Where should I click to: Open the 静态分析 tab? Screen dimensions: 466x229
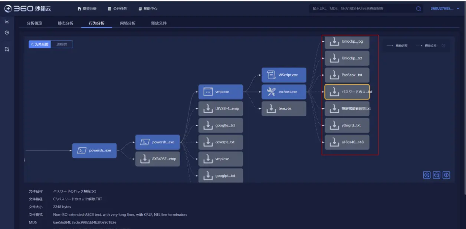point(65,23)
